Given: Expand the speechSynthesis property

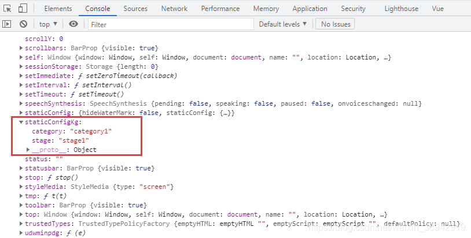Looking at the screenshot, I should pyautogui.click(x=21, y=103).
